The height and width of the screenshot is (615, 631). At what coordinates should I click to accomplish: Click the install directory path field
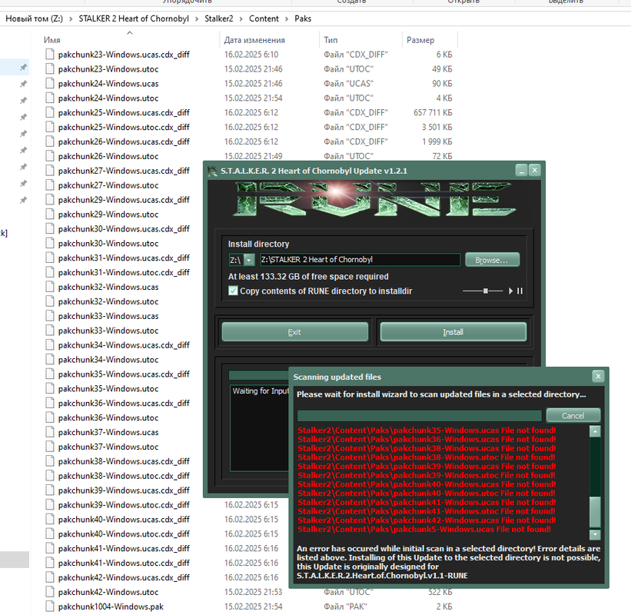pyautogui.click(x=360, y=260)
